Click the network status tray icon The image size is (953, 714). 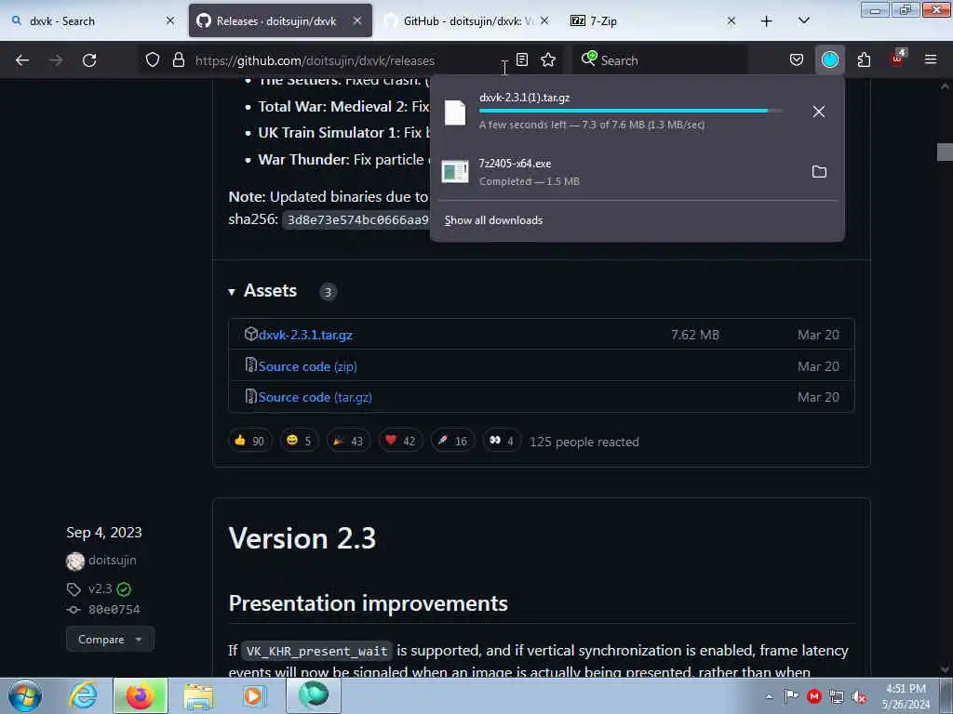coord(837,696)
